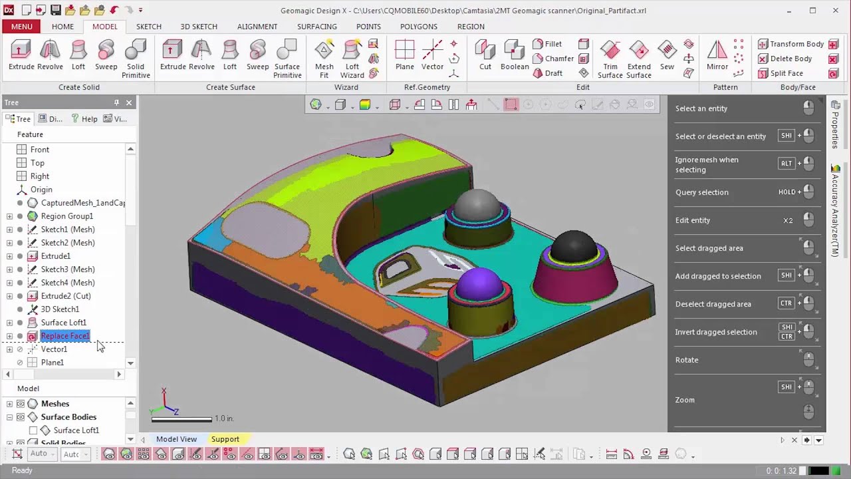The width and height of the screenshot is (851, 479).
Task: Select the Trim Surface tool
Action: (610, 59)
